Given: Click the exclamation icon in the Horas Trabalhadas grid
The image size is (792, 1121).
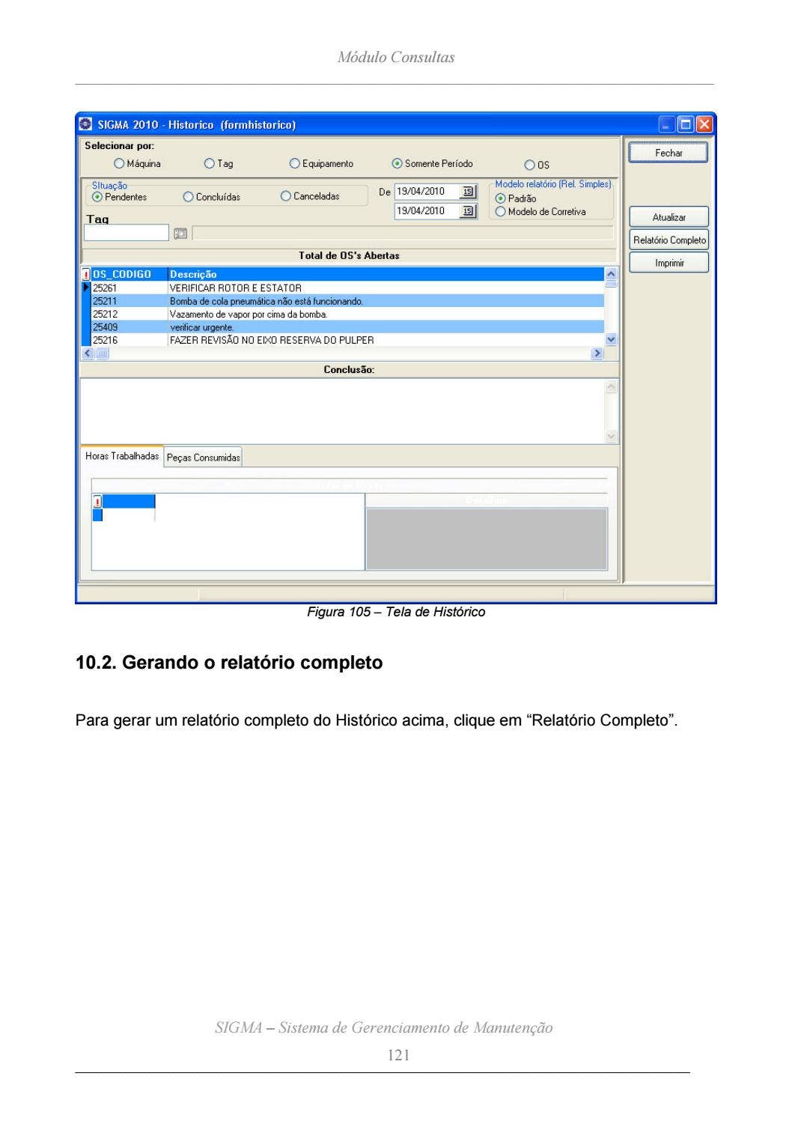Looking at the screenshot, I should (x=97, y=500).
